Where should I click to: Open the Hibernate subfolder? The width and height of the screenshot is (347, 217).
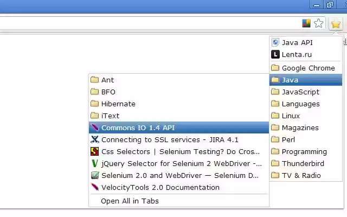(179, 104)
